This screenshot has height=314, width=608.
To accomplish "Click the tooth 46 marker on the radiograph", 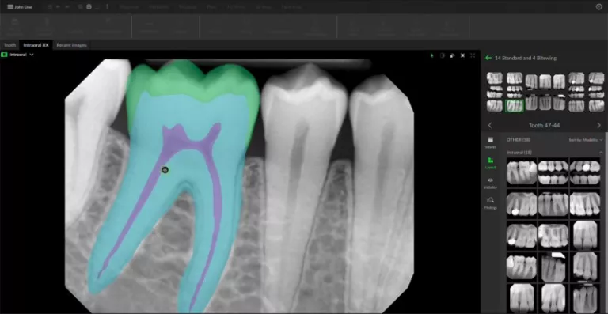I will click(165, 170).
